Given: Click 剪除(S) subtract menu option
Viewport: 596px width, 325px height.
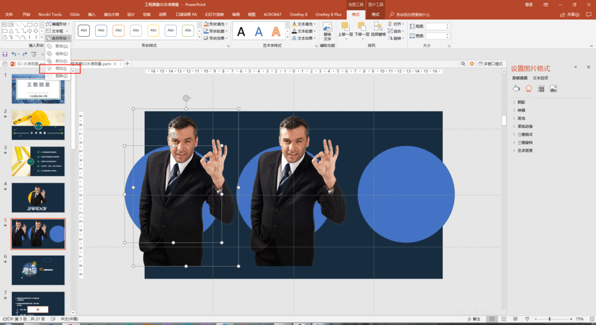Looking at the screenshot, I should point(58,76).
